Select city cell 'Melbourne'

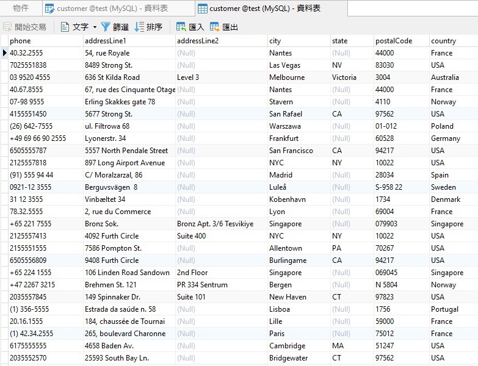click(299, 77)
